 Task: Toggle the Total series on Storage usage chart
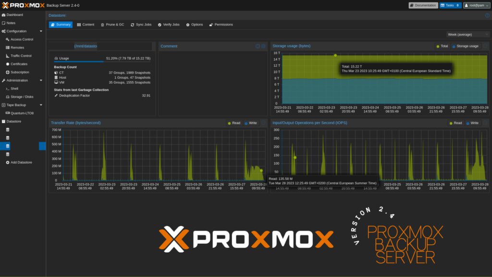(442, 46)
